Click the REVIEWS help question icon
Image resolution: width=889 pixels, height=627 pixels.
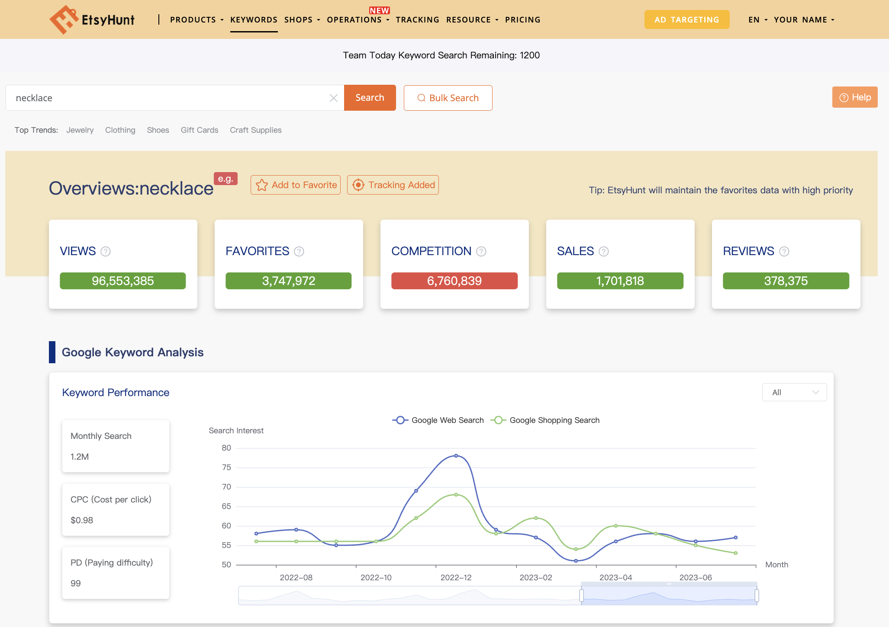784,251
